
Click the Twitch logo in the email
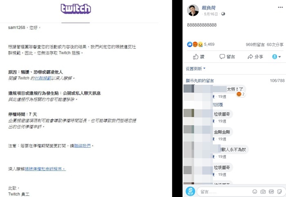(x=76, y=9)
